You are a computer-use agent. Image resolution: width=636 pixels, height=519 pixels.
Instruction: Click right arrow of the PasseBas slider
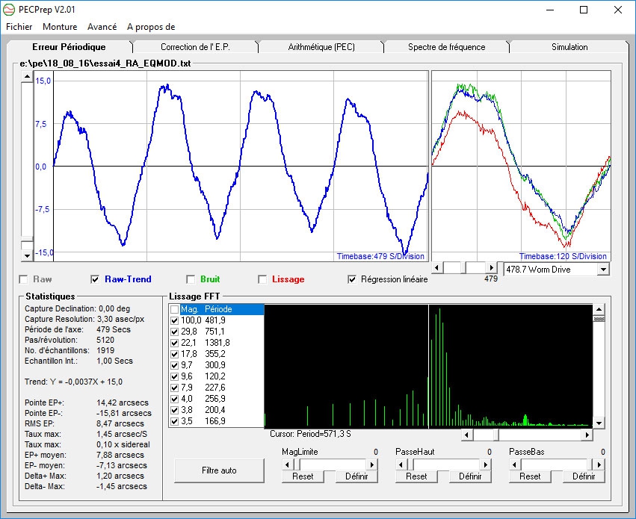coord(600,464)
